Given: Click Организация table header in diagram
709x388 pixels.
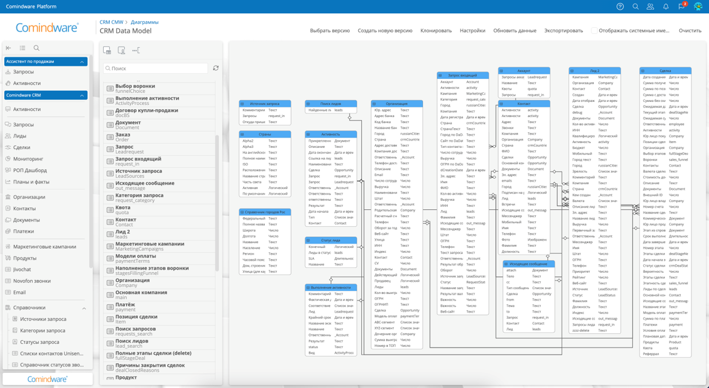Looking at the screenshot, I should pos(396,104).
